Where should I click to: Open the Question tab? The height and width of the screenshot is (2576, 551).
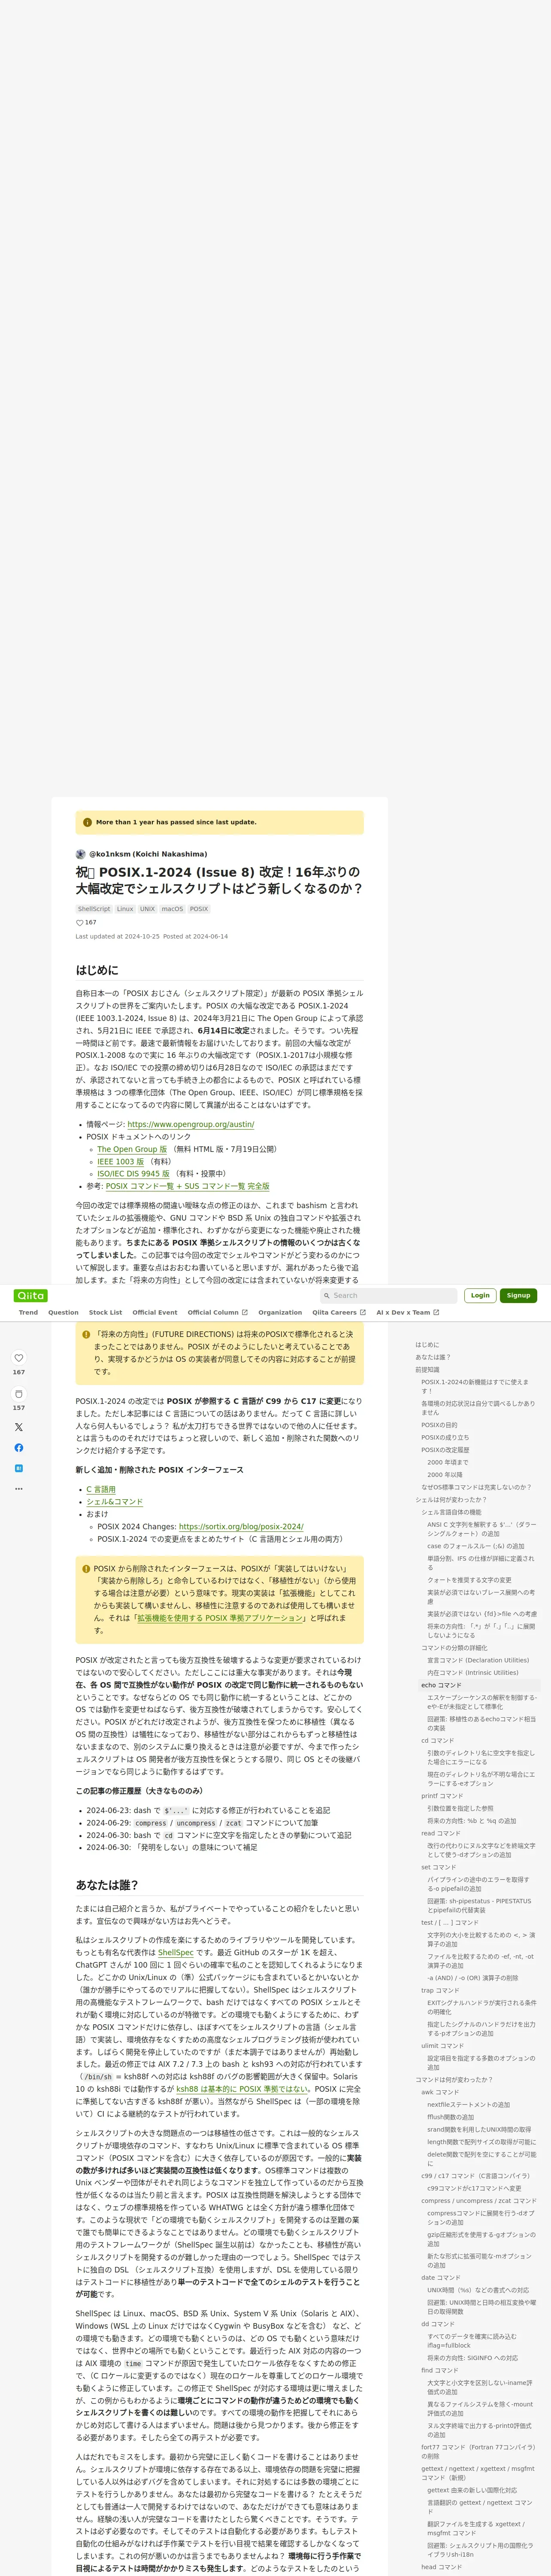63,1312
